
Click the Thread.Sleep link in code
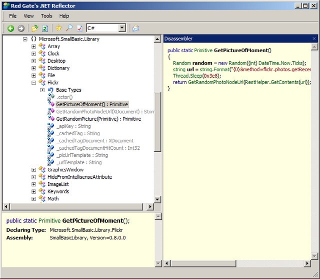point(187,76)
